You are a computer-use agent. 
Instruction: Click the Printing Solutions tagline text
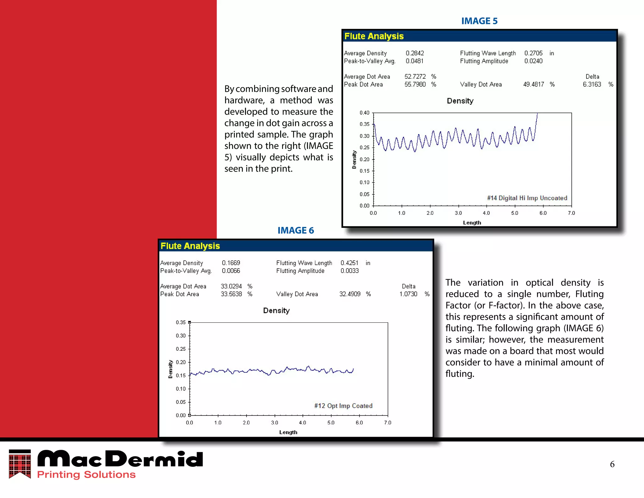pyautogui.click(x=86, y=475)
